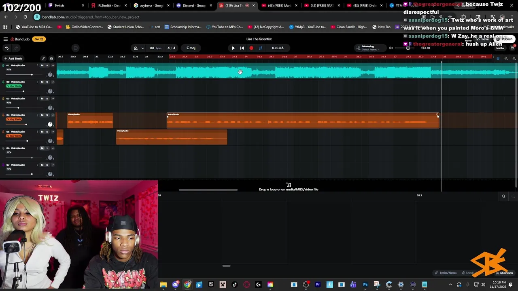This screenshot has height=291, width=518.
Task: Open the C maj key selector
Action: point(191,48)
